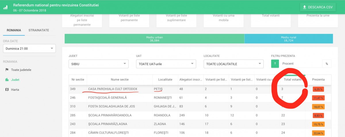345x137 pixels.
Task: Click the 15,75 % presence badge
Action: (x=318, y=124)
